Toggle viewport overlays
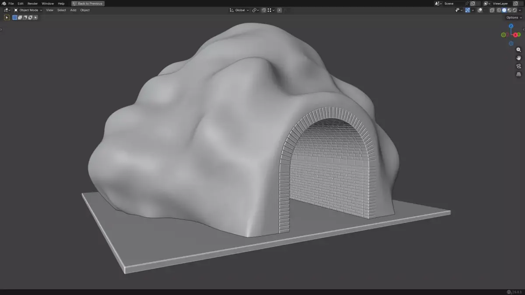The width and height of the screenshot is (525, 295). pos(479,10)
